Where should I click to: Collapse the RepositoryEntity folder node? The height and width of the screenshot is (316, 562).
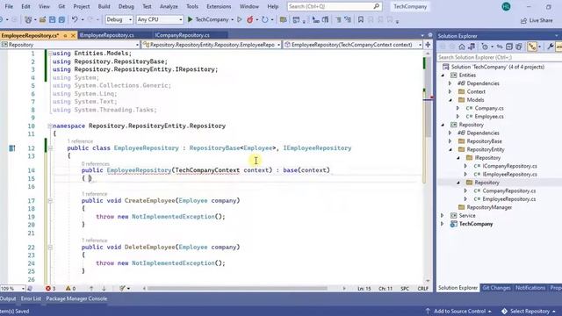(450, 150)
